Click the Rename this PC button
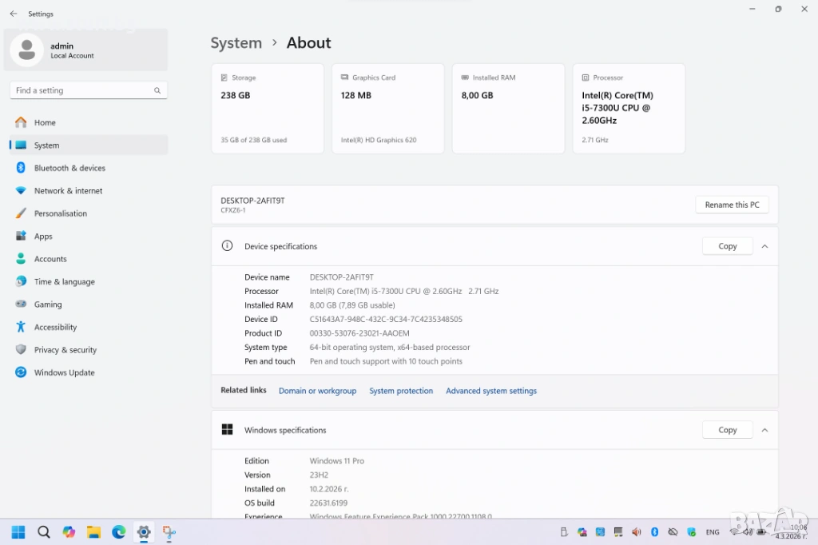 pyautogui.click(x=732, y=205)
